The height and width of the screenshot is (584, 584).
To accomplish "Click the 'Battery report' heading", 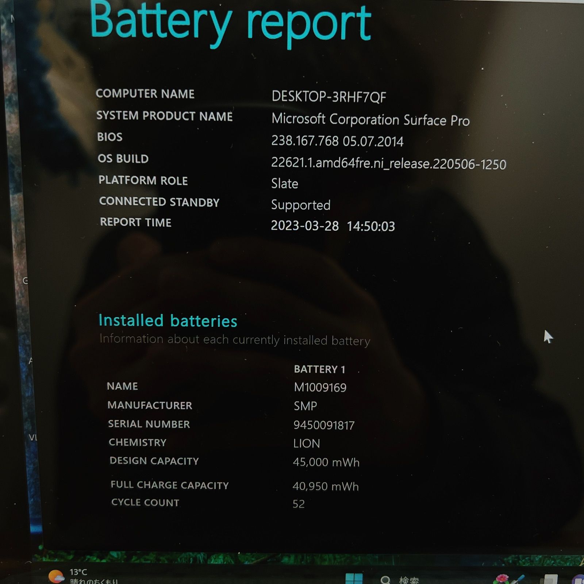I will click(230, 24).
